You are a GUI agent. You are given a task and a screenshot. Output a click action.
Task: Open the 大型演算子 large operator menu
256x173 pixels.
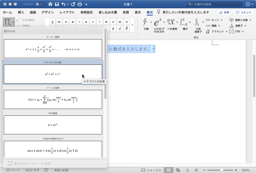coord(199,25)
